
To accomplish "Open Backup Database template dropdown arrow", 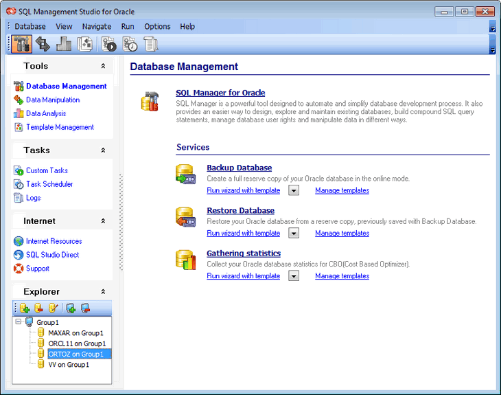I will coord(294,190).
